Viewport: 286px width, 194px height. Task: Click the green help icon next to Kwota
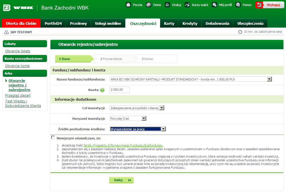point(102,90)
